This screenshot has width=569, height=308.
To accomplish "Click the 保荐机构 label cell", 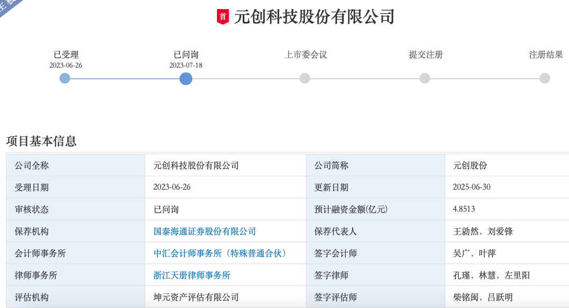I will coord(76,231).
